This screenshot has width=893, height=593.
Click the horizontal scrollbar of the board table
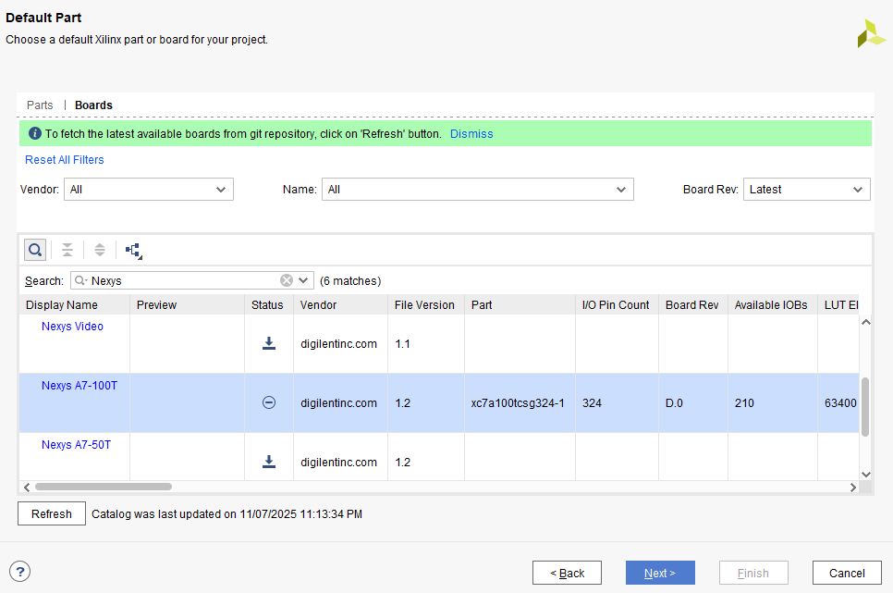(x=104, y=487)
